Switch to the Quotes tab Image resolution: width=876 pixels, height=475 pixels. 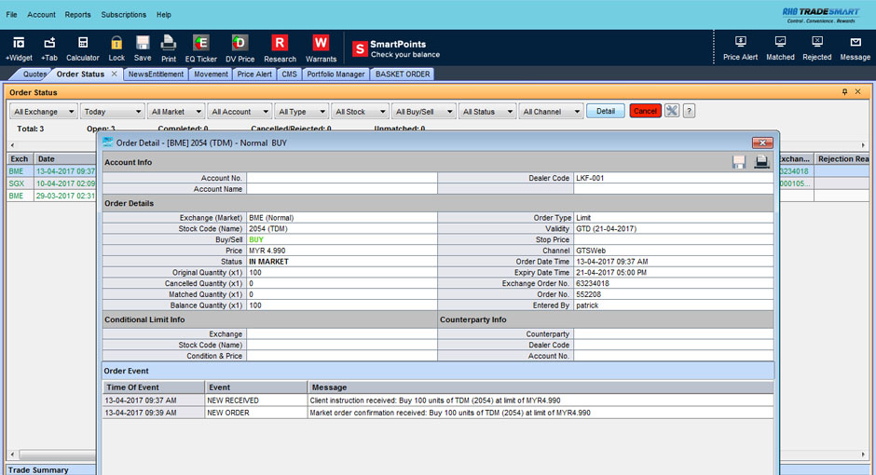pyautogui.click(x=34, y=74)
